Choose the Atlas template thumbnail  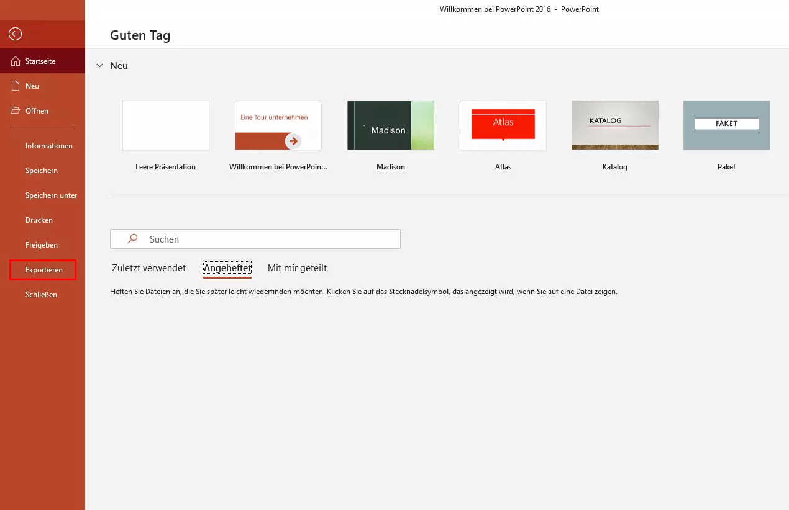[x=503, y=125]
